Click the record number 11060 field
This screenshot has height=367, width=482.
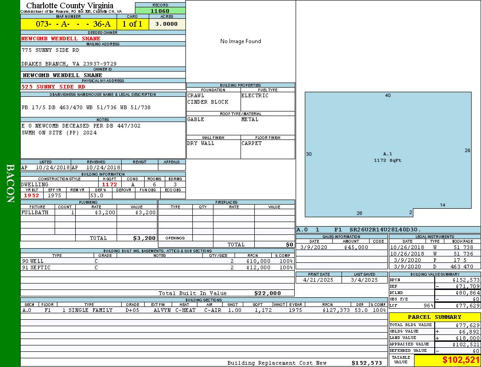pyautogui.click(x=160, y=11)
